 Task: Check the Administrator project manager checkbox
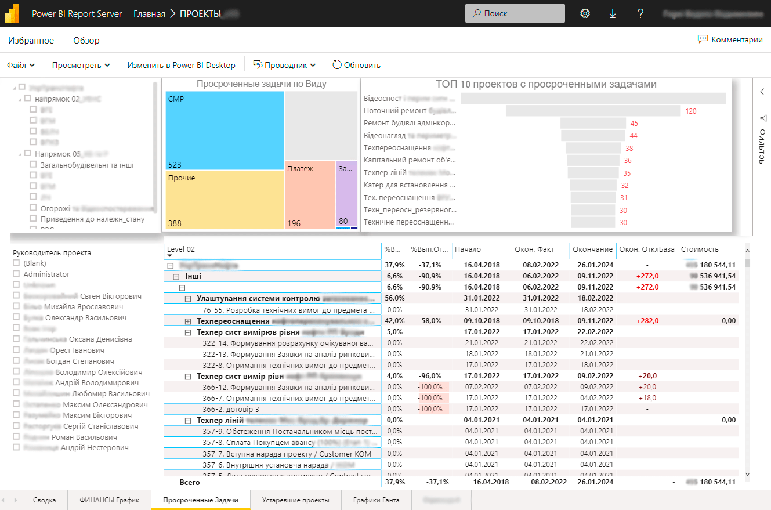point(16,274)
